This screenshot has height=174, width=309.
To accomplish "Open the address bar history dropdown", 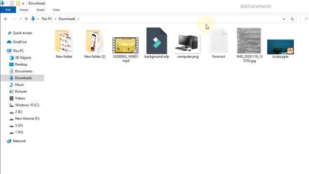I will [x=284, y=19].
